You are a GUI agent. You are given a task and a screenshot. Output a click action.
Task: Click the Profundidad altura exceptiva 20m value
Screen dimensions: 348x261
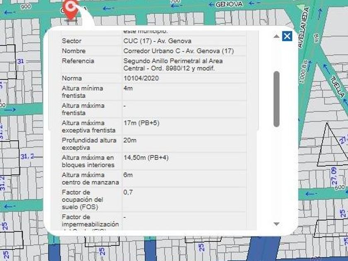130,140
